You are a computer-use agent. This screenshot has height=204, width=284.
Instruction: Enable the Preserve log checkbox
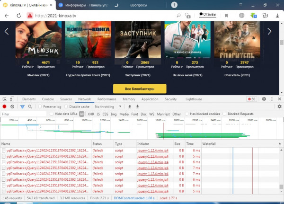(40, 106)
